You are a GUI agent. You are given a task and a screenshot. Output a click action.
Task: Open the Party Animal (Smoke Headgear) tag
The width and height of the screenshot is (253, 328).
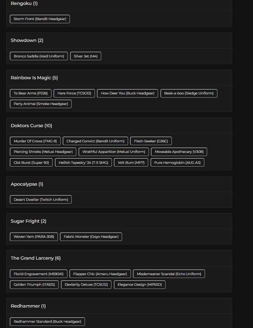[x=41, y=104]
